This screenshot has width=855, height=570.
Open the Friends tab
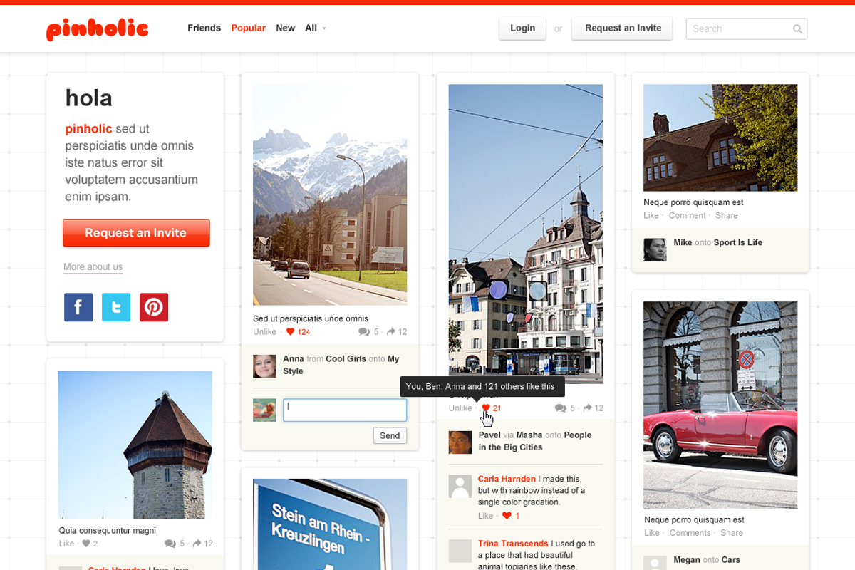point(204,28)
